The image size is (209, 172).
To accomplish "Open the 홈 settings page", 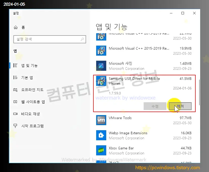I will coord(23,27).
